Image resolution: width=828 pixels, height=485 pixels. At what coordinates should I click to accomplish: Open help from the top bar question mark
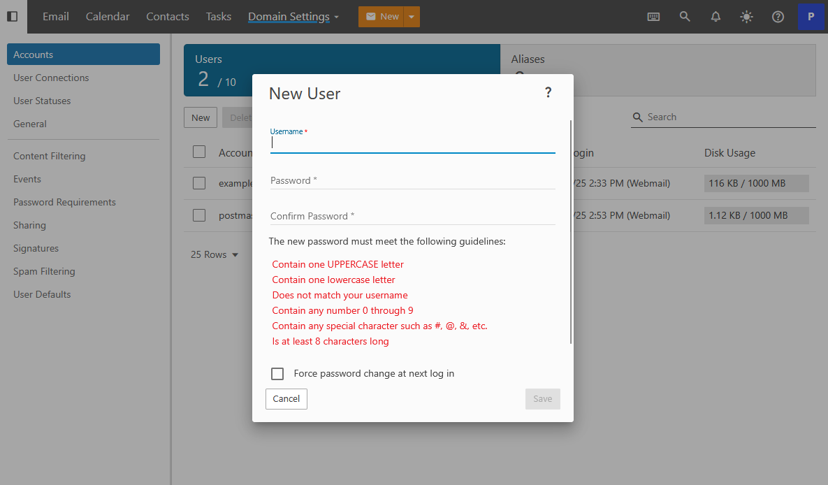pyautogui.click(x=778, y=17)
